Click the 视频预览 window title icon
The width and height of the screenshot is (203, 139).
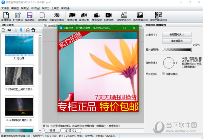pyautogui.click(x=61, y=28)
